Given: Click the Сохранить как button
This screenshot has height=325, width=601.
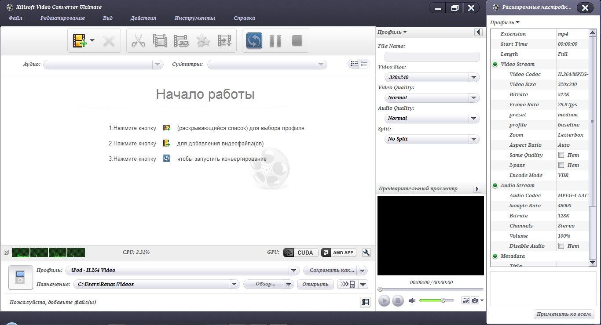Looking at the screenshot, I should 330,271.
